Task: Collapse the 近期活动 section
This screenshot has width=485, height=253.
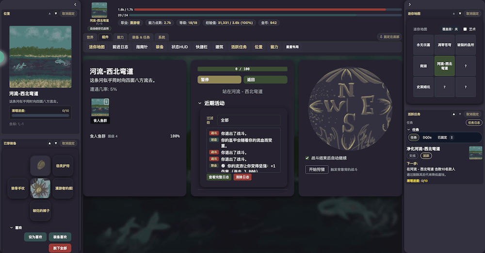Action: 200,103
